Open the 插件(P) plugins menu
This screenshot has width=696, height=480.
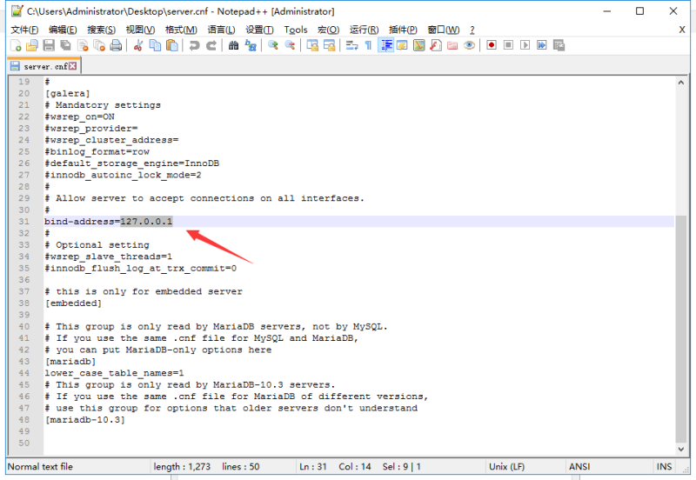403,30
